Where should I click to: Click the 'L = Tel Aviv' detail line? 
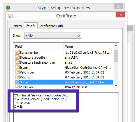(x=22, y=103)
